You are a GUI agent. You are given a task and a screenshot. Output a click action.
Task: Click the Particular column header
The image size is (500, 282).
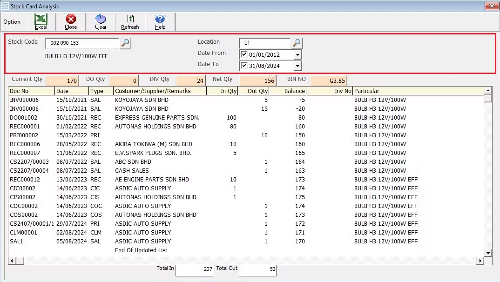click(419, 91)
